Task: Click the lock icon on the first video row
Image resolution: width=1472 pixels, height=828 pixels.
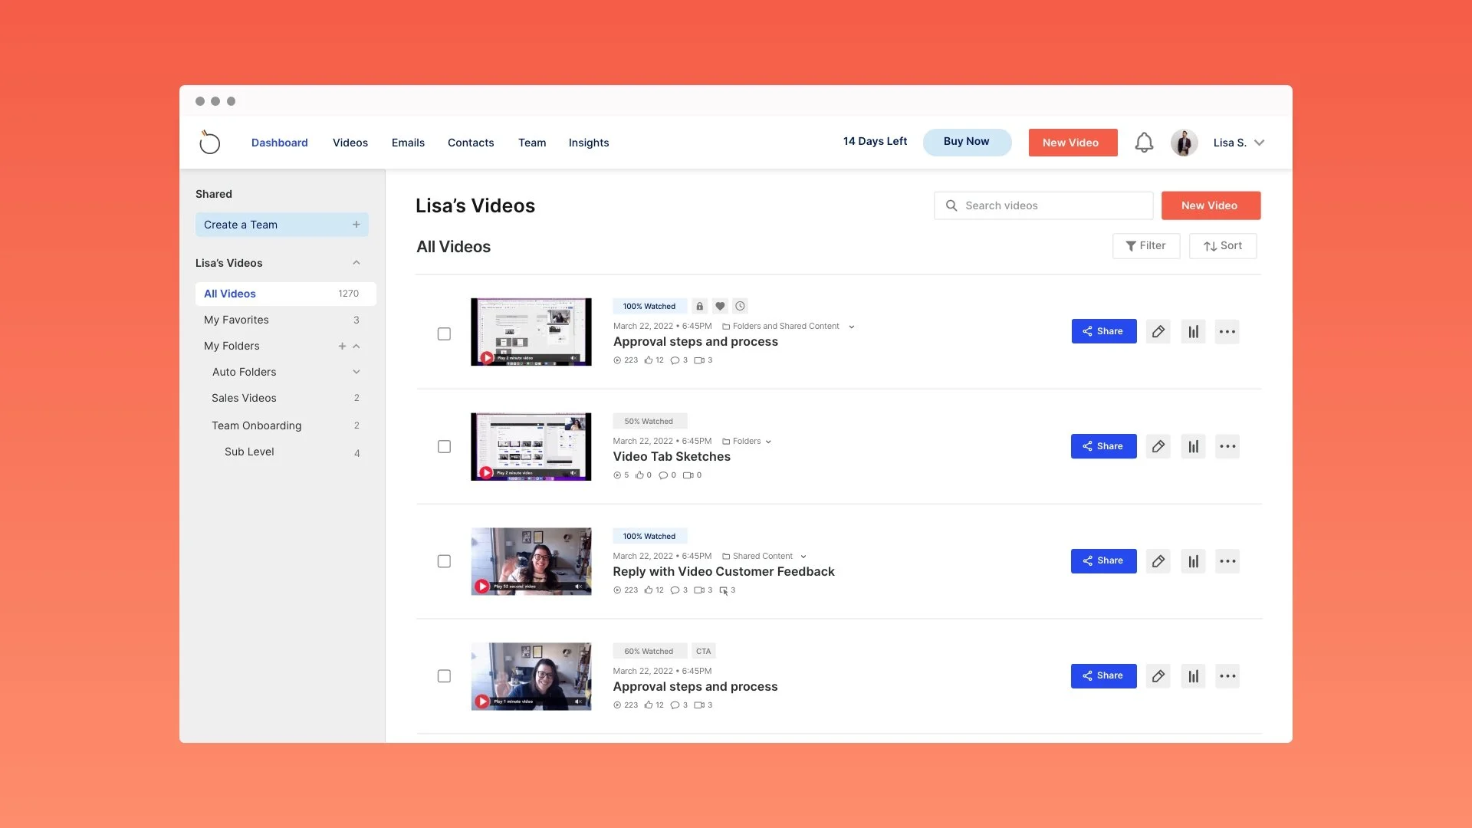Action: tap(699, 307)
